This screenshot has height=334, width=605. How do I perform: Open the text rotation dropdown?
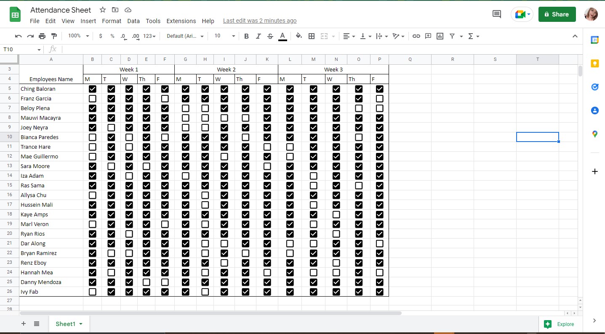pos(399,36)
